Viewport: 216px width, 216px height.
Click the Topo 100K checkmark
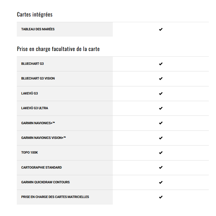[160, 153]
